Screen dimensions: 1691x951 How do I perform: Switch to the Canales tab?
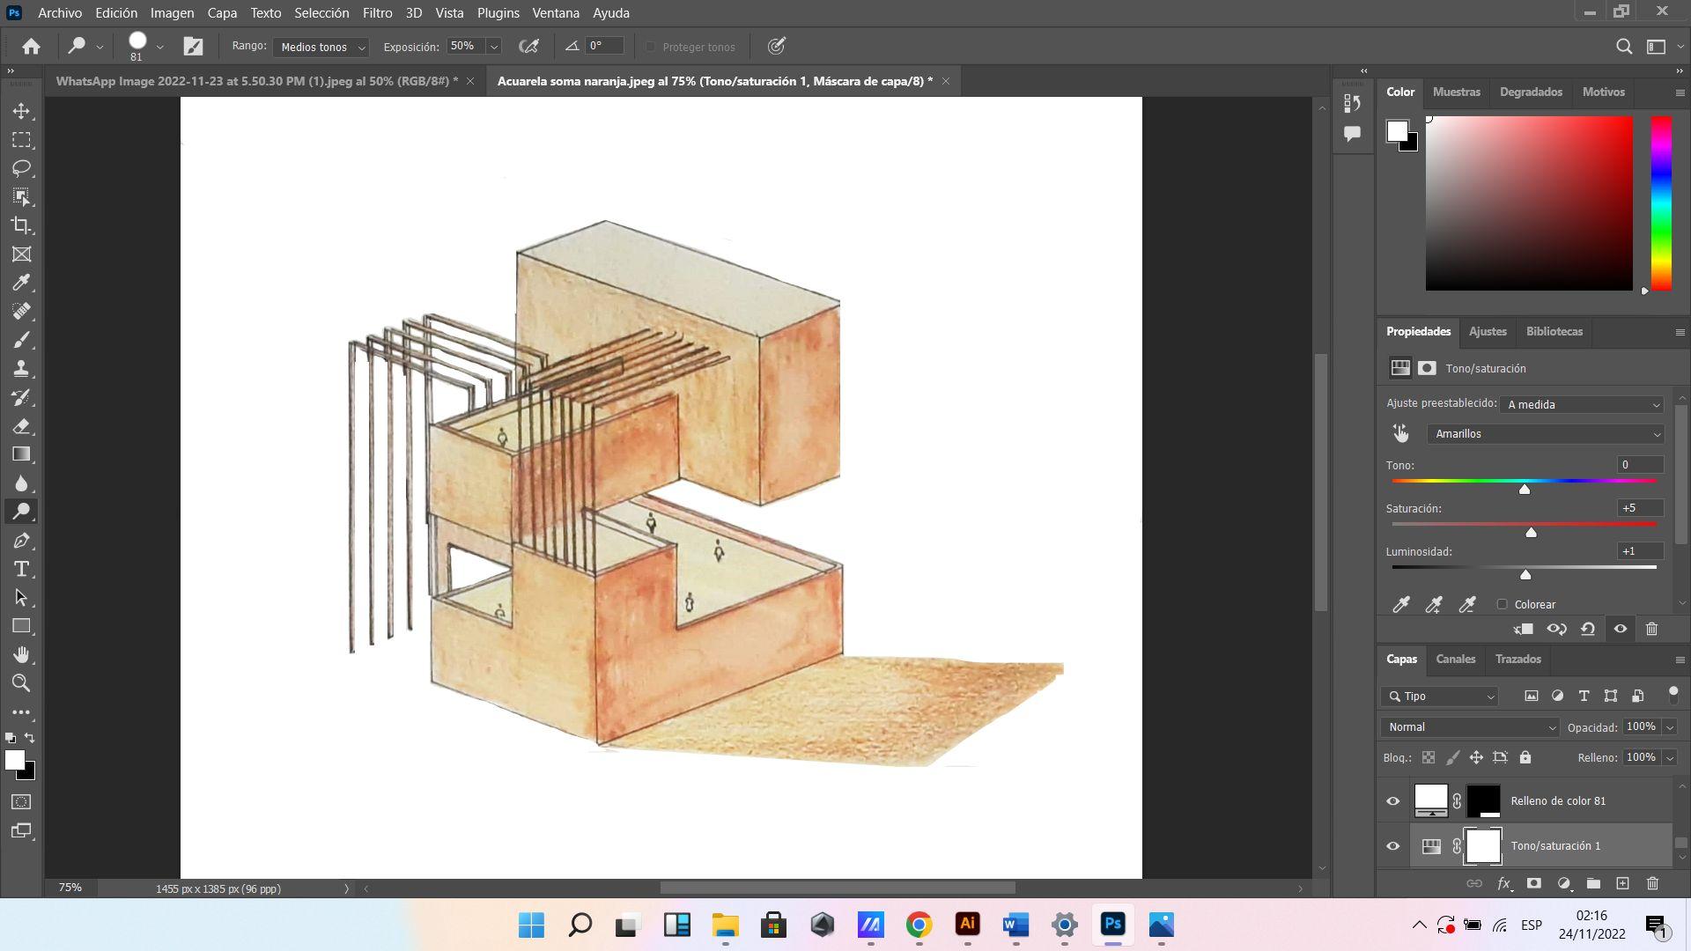click(1455, 659)
